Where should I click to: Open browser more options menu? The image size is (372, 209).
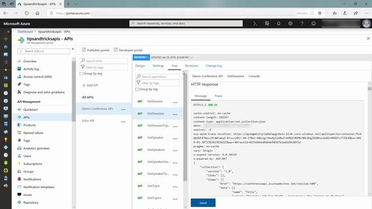pos(367,13)
